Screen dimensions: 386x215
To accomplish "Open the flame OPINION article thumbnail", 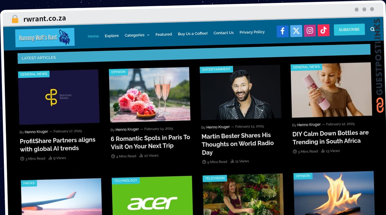I will [x=334, y=193].
